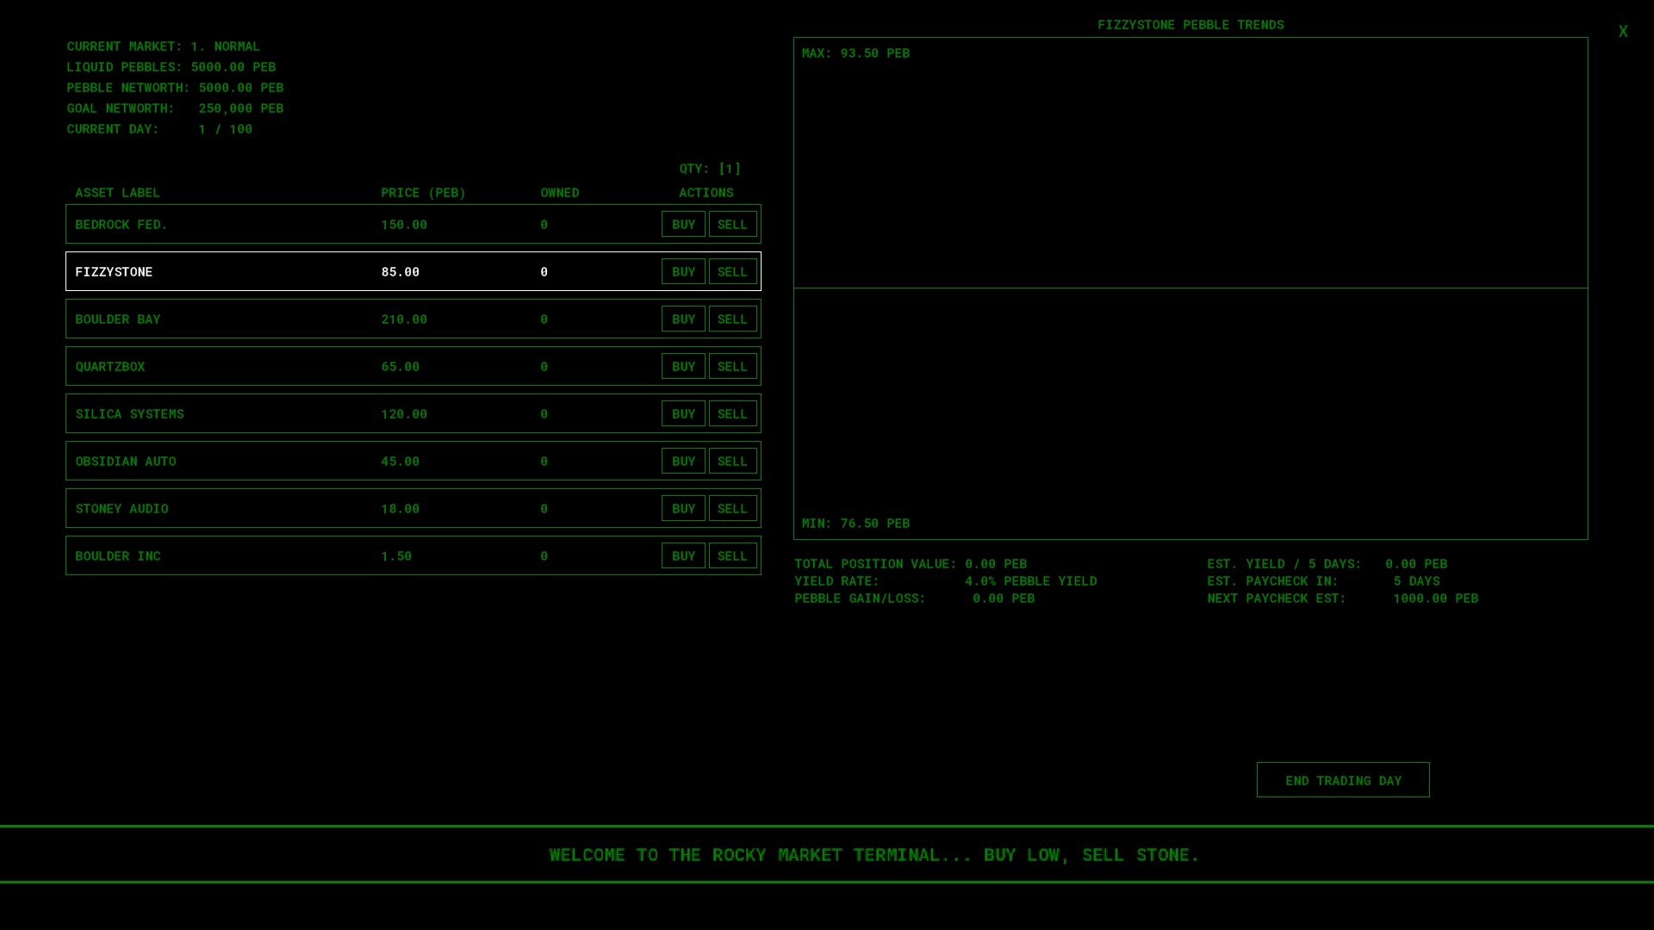This screenshot has width=1654, height=930.
Task: Select the Silica Systems asset row
Action: (x=413, y=413)
